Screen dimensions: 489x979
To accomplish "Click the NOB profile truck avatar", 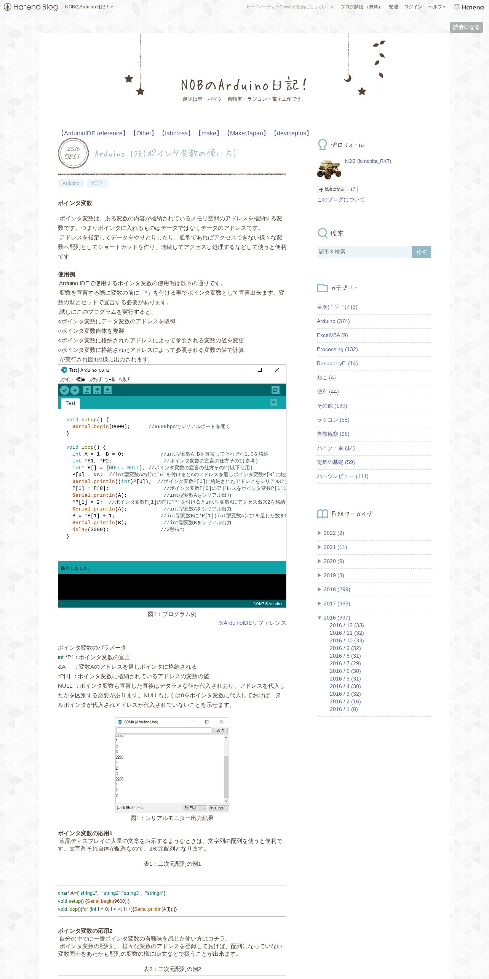I will click(329, 169).
